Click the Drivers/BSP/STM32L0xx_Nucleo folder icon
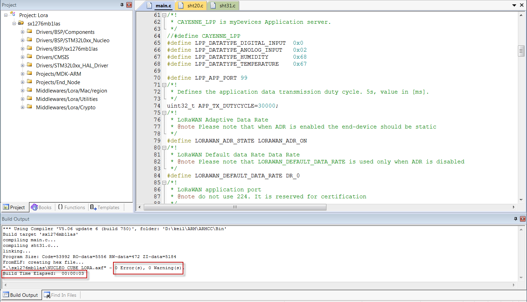Screen dimensions: 527x302 (x=30, y=40)
